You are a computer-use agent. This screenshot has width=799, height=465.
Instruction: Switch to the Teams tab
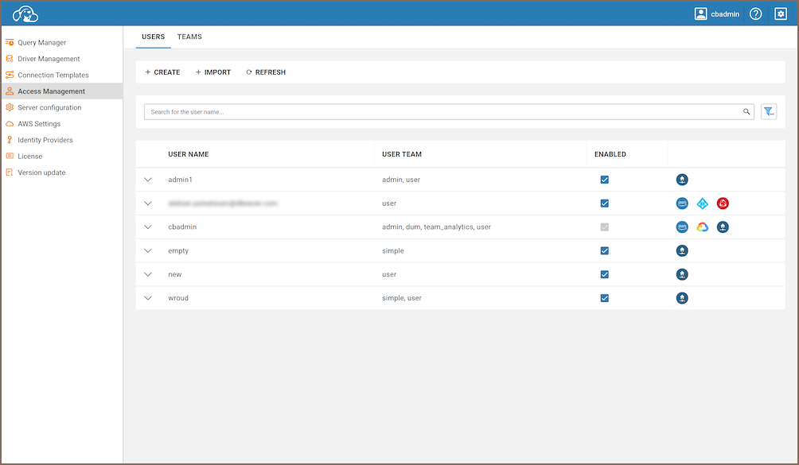189,37
